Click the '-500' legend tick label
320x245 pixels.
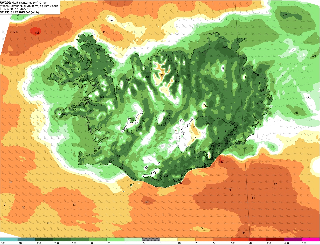[2, 243]
